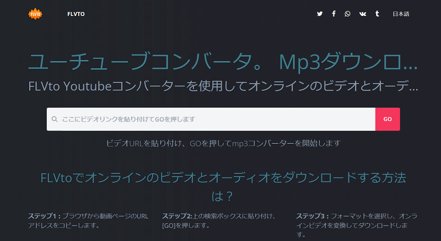This screenshot has width=441, height=241.
Task: Click the ステップ3 description text
Action: pos(356,225)
